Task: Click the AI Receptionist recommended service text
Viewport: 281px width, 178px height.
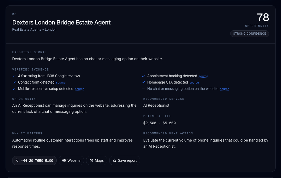Action: [x=156, y=106]
